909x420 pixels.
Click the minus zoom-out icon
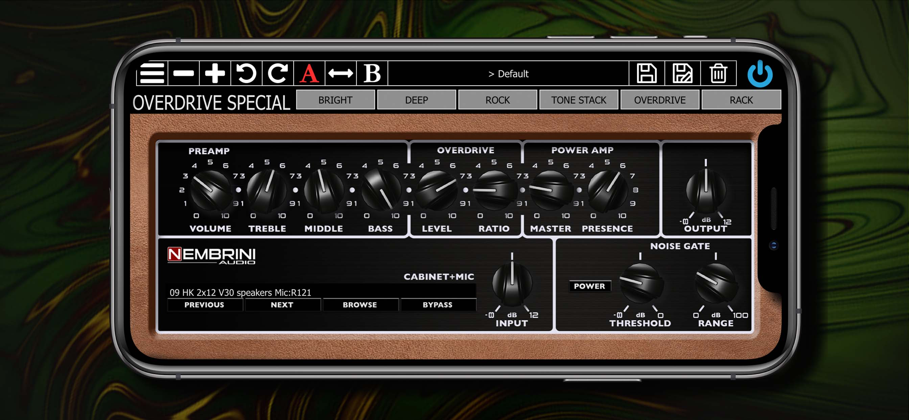pos(184,73)
